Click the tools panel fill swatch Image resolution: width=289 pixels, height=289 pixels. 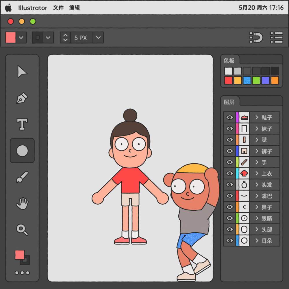pos(20,255)
